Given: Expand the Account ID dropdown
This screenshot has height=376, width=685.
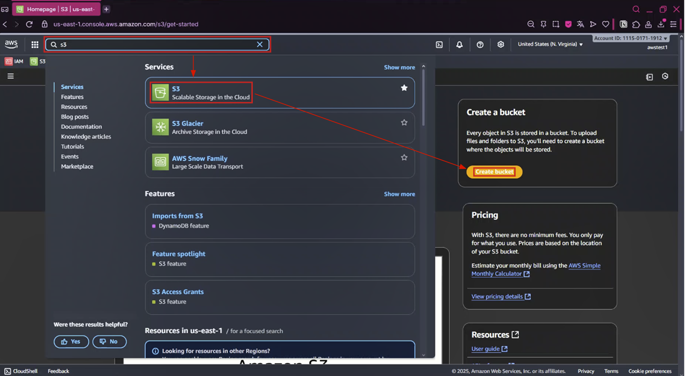Looking at the screenshot, I should pyautogui.click(x=630, y=38).
